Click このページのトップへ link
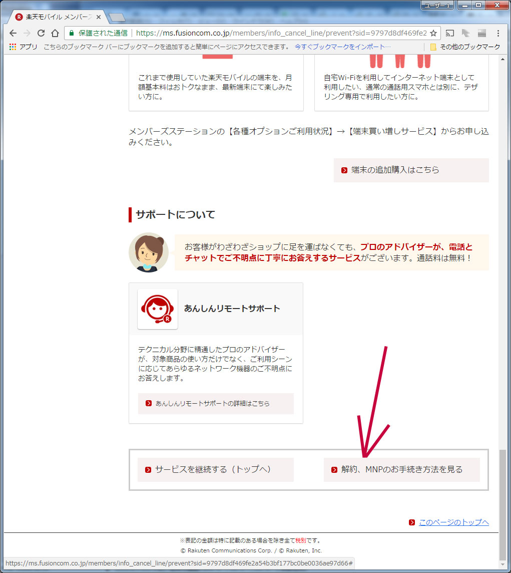Screen dimensions: 511x573 [453, 522]
